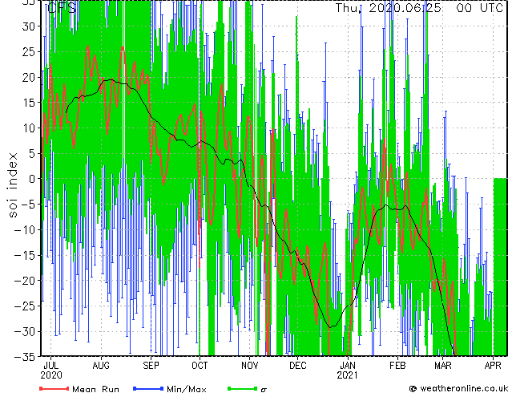508x393 pixels.
Task: Click the '2021' year label
Action: point(347,375)
